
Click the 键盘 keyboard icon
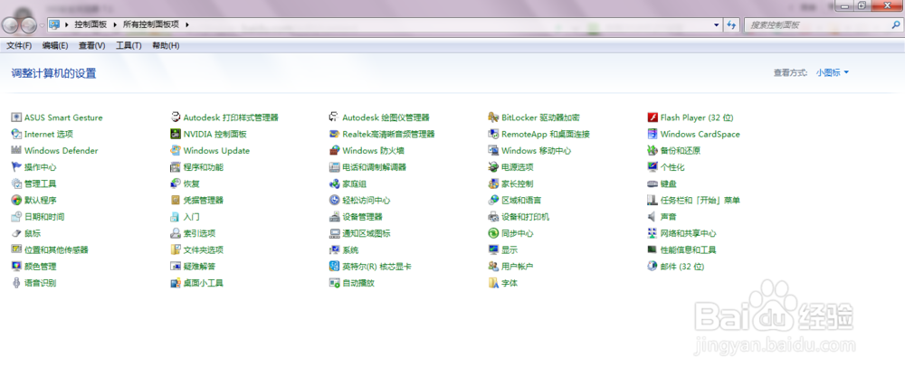[x=653, y=184]
